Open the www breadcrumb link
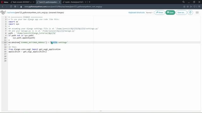The image size is (202, 113). (13, 13)
